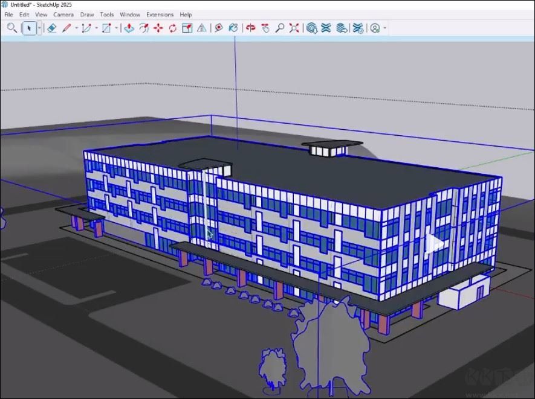The height and width of the screenshot is (399, 535).
Task: Click the small white shed beside the building
Action: pos(464,292)
